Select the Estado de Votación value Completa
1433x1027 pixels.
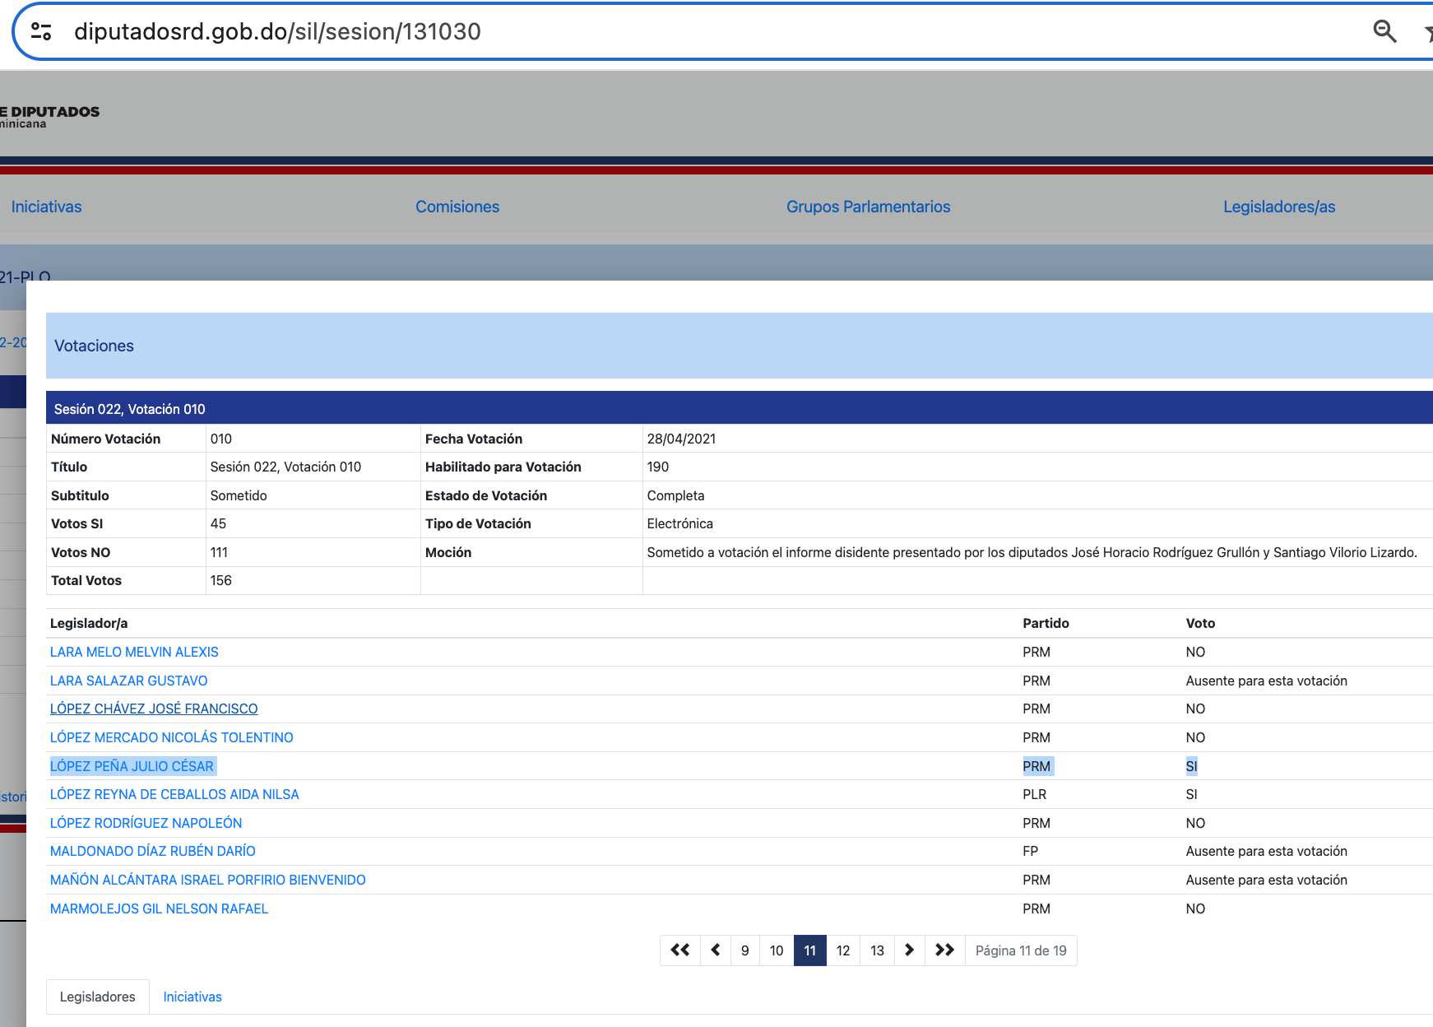[675, 495]
